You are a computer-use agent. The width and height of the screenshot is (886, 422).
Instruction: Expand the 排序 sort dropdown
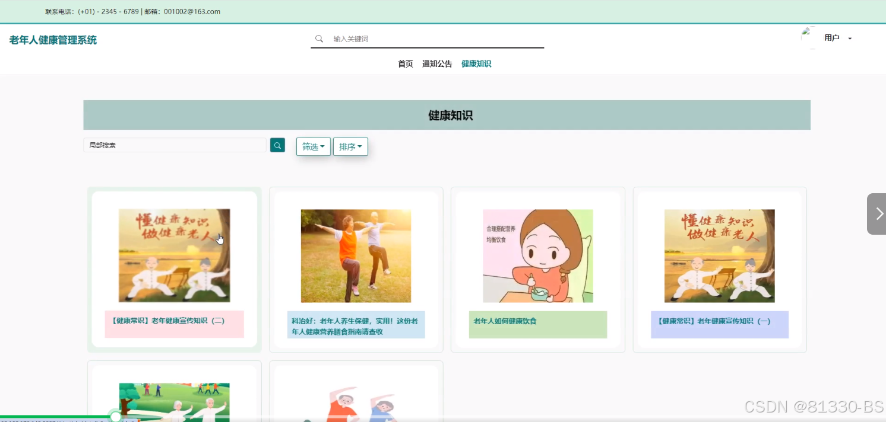tap(350, 146)
